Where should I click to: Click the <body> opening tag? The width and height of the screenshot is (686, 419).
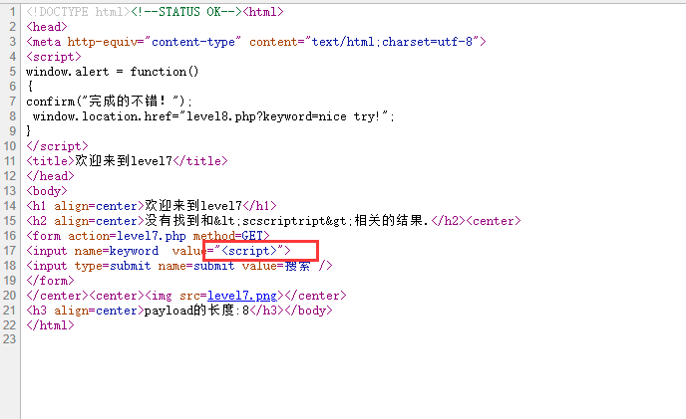coord(47,191)
